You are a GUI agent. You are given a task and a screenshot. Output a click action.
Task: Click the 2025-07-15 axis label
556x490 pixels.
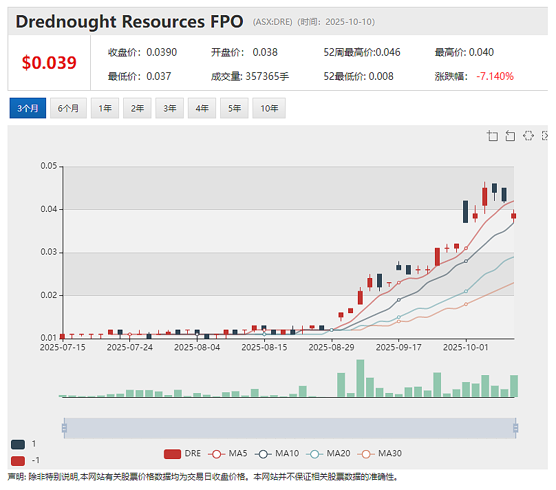pos(63,348)
